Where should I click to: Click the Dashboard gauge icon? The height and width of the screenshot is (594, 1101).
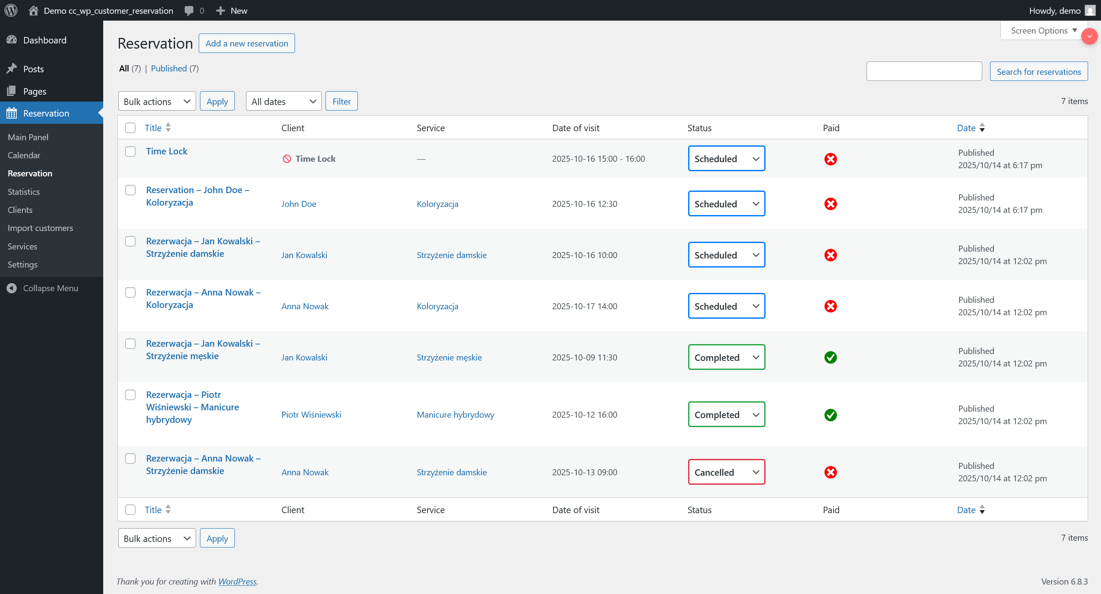point(12,40)
